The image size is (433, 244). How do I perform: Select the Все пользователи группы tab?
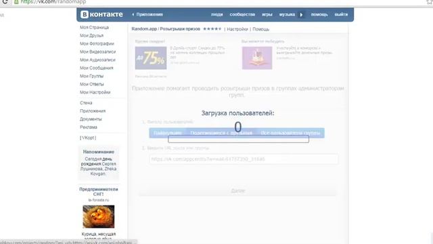pyautogui.click(x=290, y=133)
